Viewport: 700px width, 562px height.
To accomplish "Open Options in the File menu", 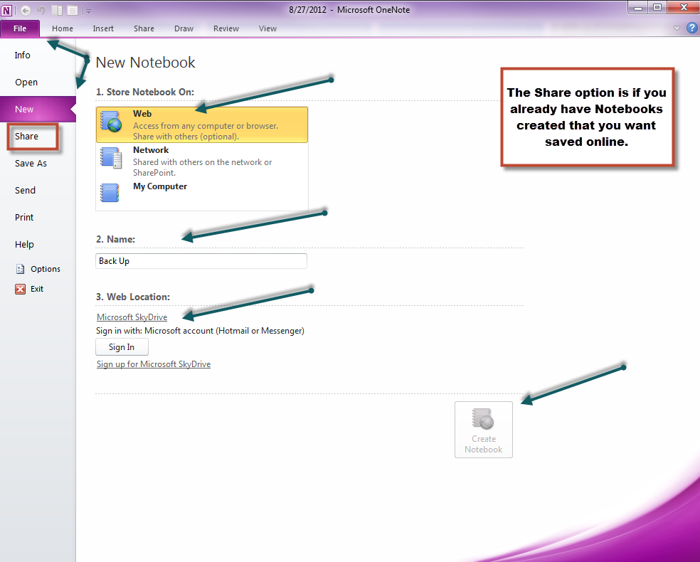I will pos(45,269).
